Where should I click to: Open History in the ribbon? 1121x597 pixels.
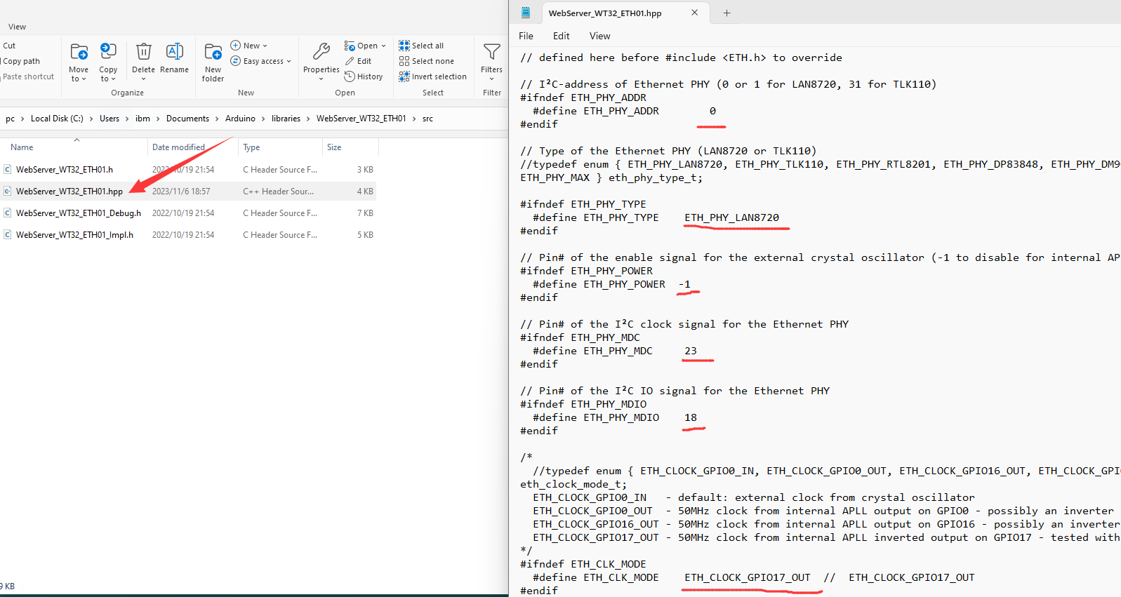[364, 76]
